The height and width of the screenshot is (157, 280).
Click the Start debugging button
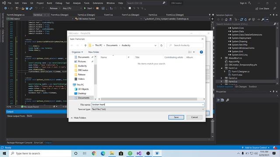pyautogui.click(x=89, y=8)
